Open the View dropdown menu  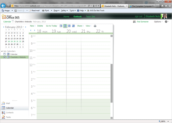coord(88,26)
